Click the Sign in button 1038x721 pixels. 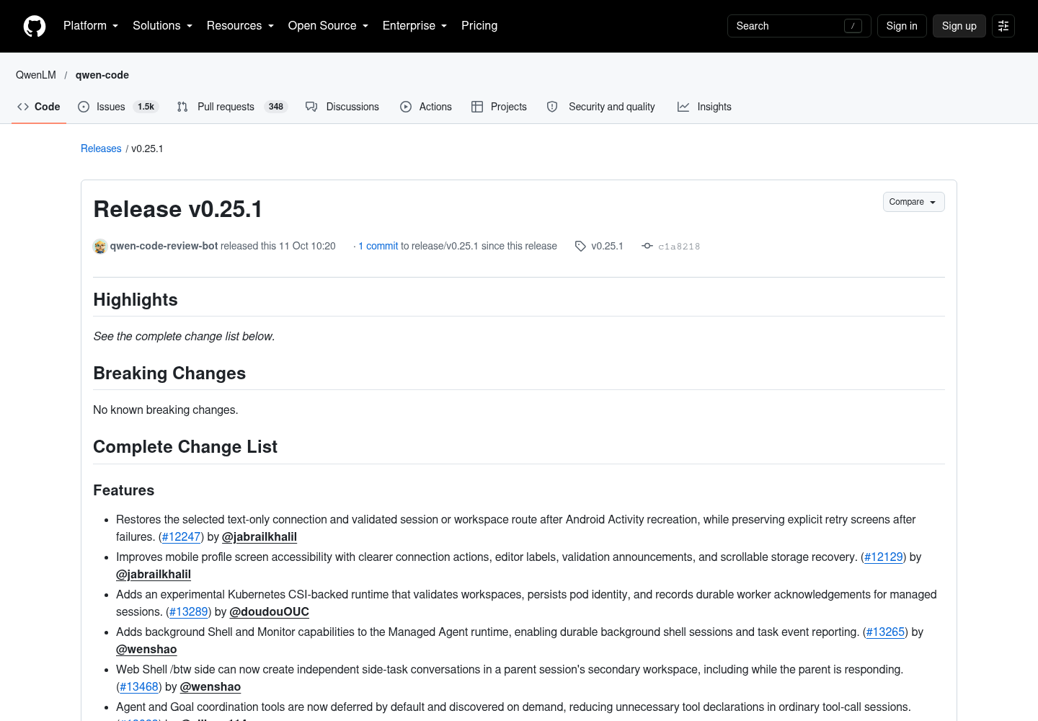click(902, 26)
